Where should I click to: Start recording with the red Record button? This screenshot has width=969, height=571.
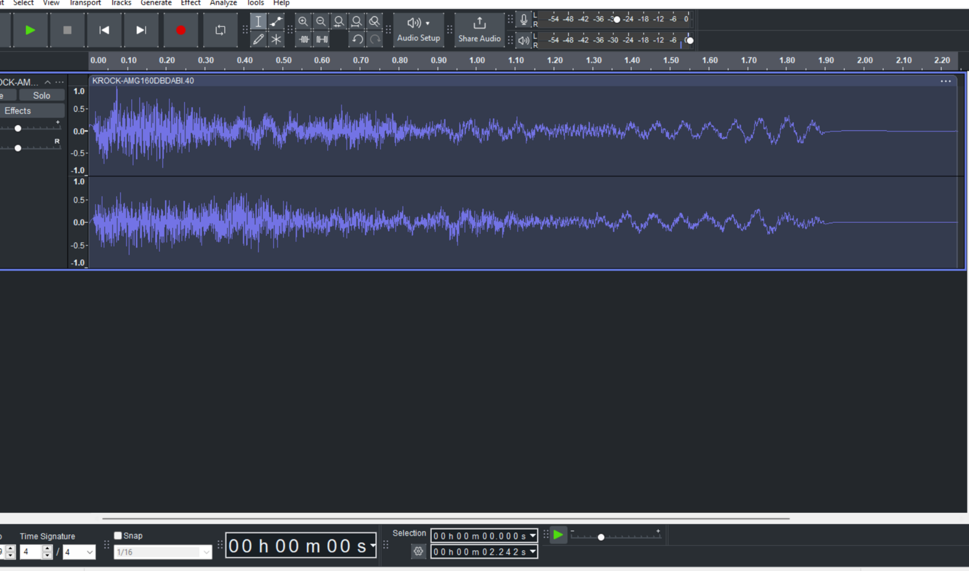pos(180,30)
